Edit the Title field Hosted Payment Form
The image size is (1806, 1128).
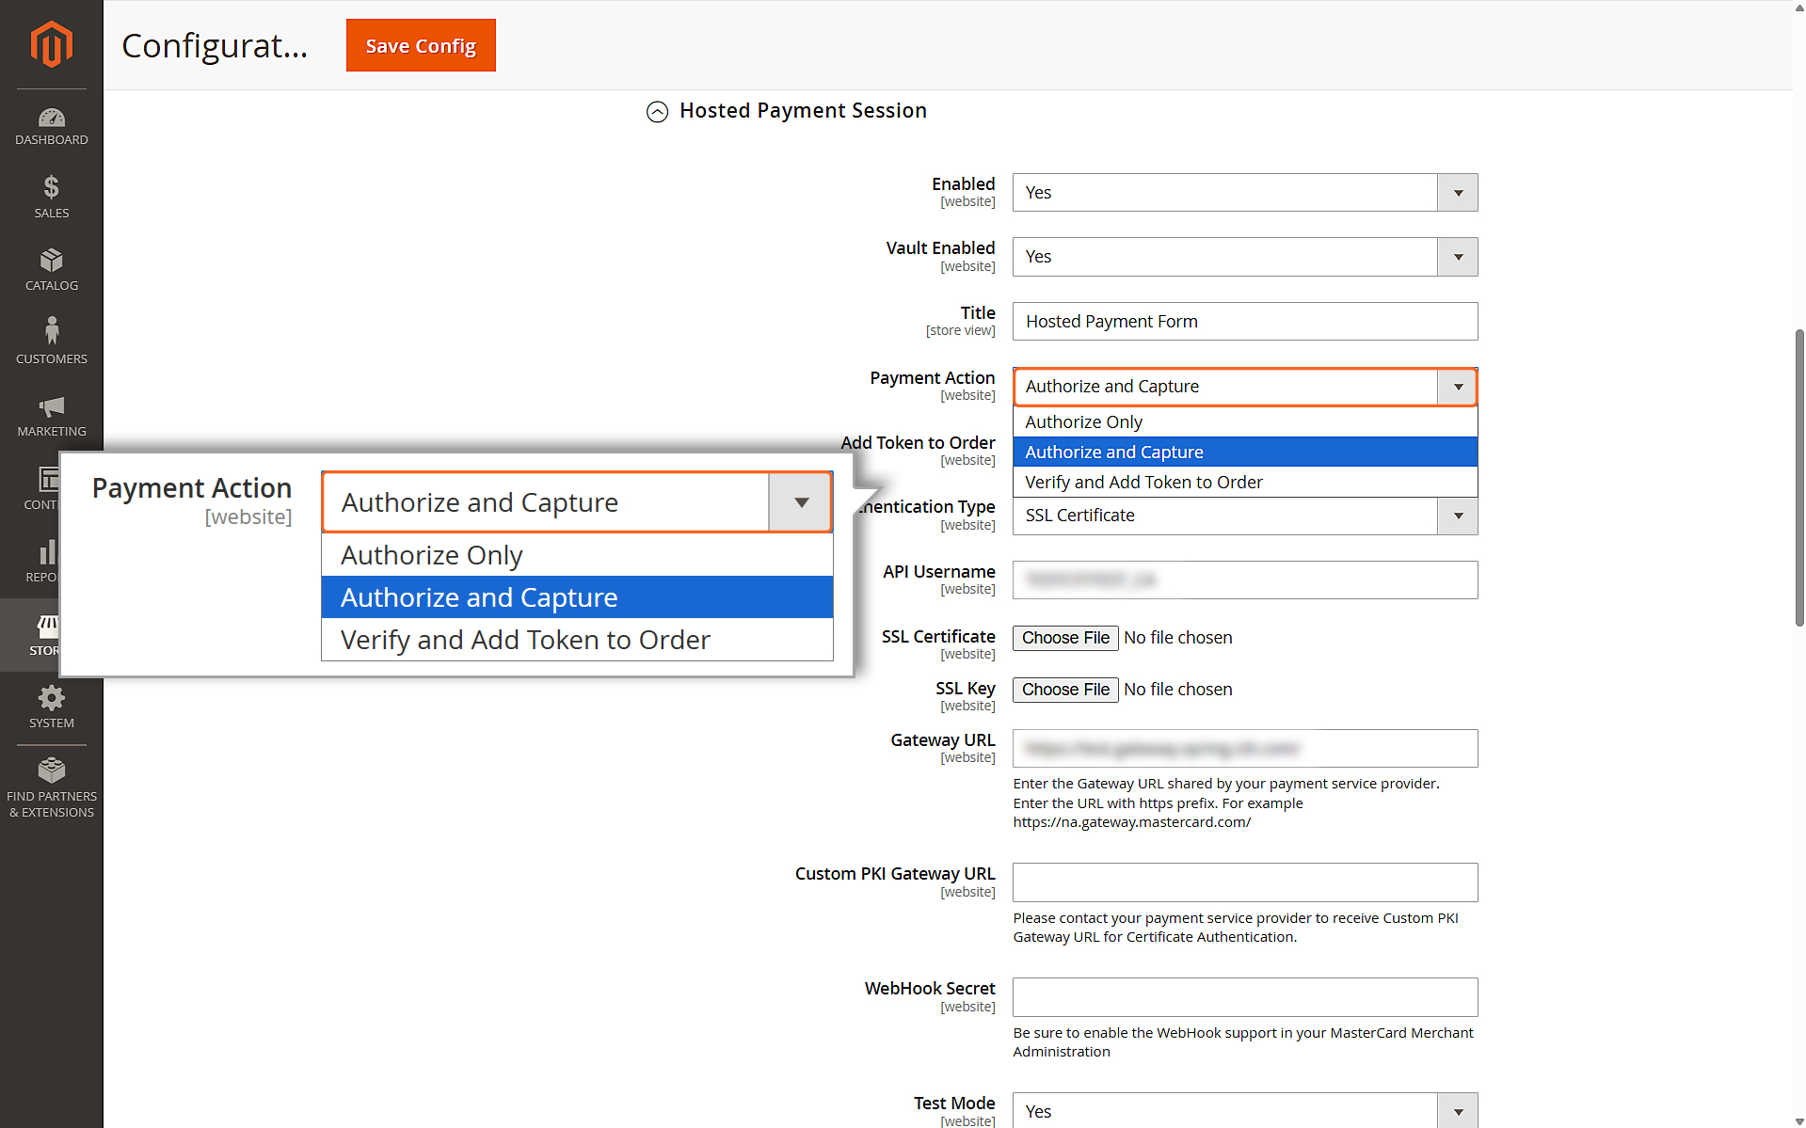point(1245,321)
